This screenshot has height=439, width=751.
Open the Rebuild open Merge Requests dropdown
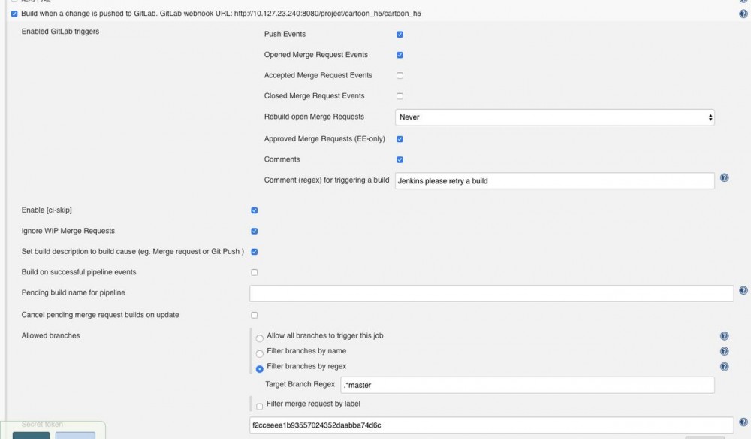[x=554, y=117]
